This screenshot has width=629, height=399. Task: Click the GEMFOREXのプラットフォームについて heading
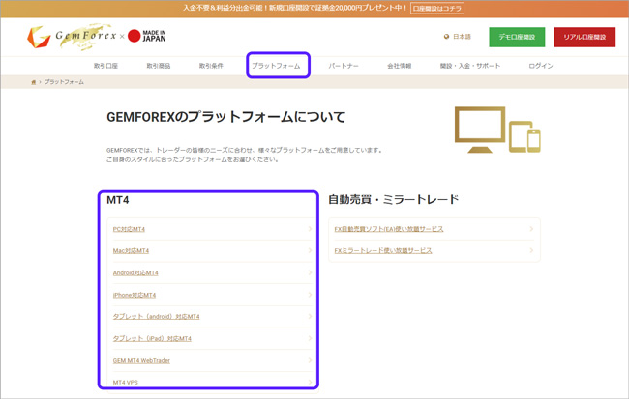pos(225,117)
